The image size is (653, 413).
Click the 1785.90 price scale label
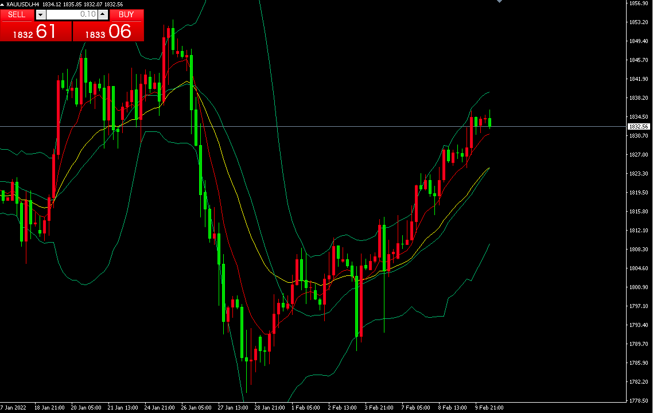point(639,363)
